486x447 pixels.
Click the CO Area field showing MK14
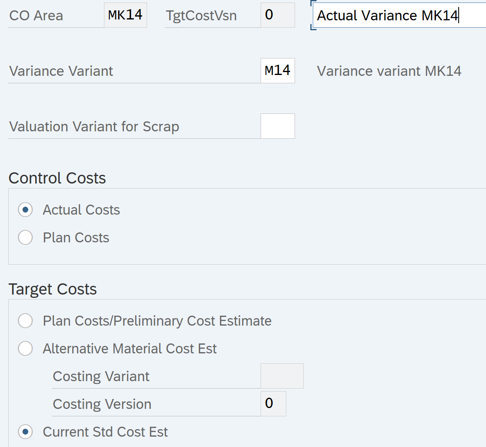point(125,15)
